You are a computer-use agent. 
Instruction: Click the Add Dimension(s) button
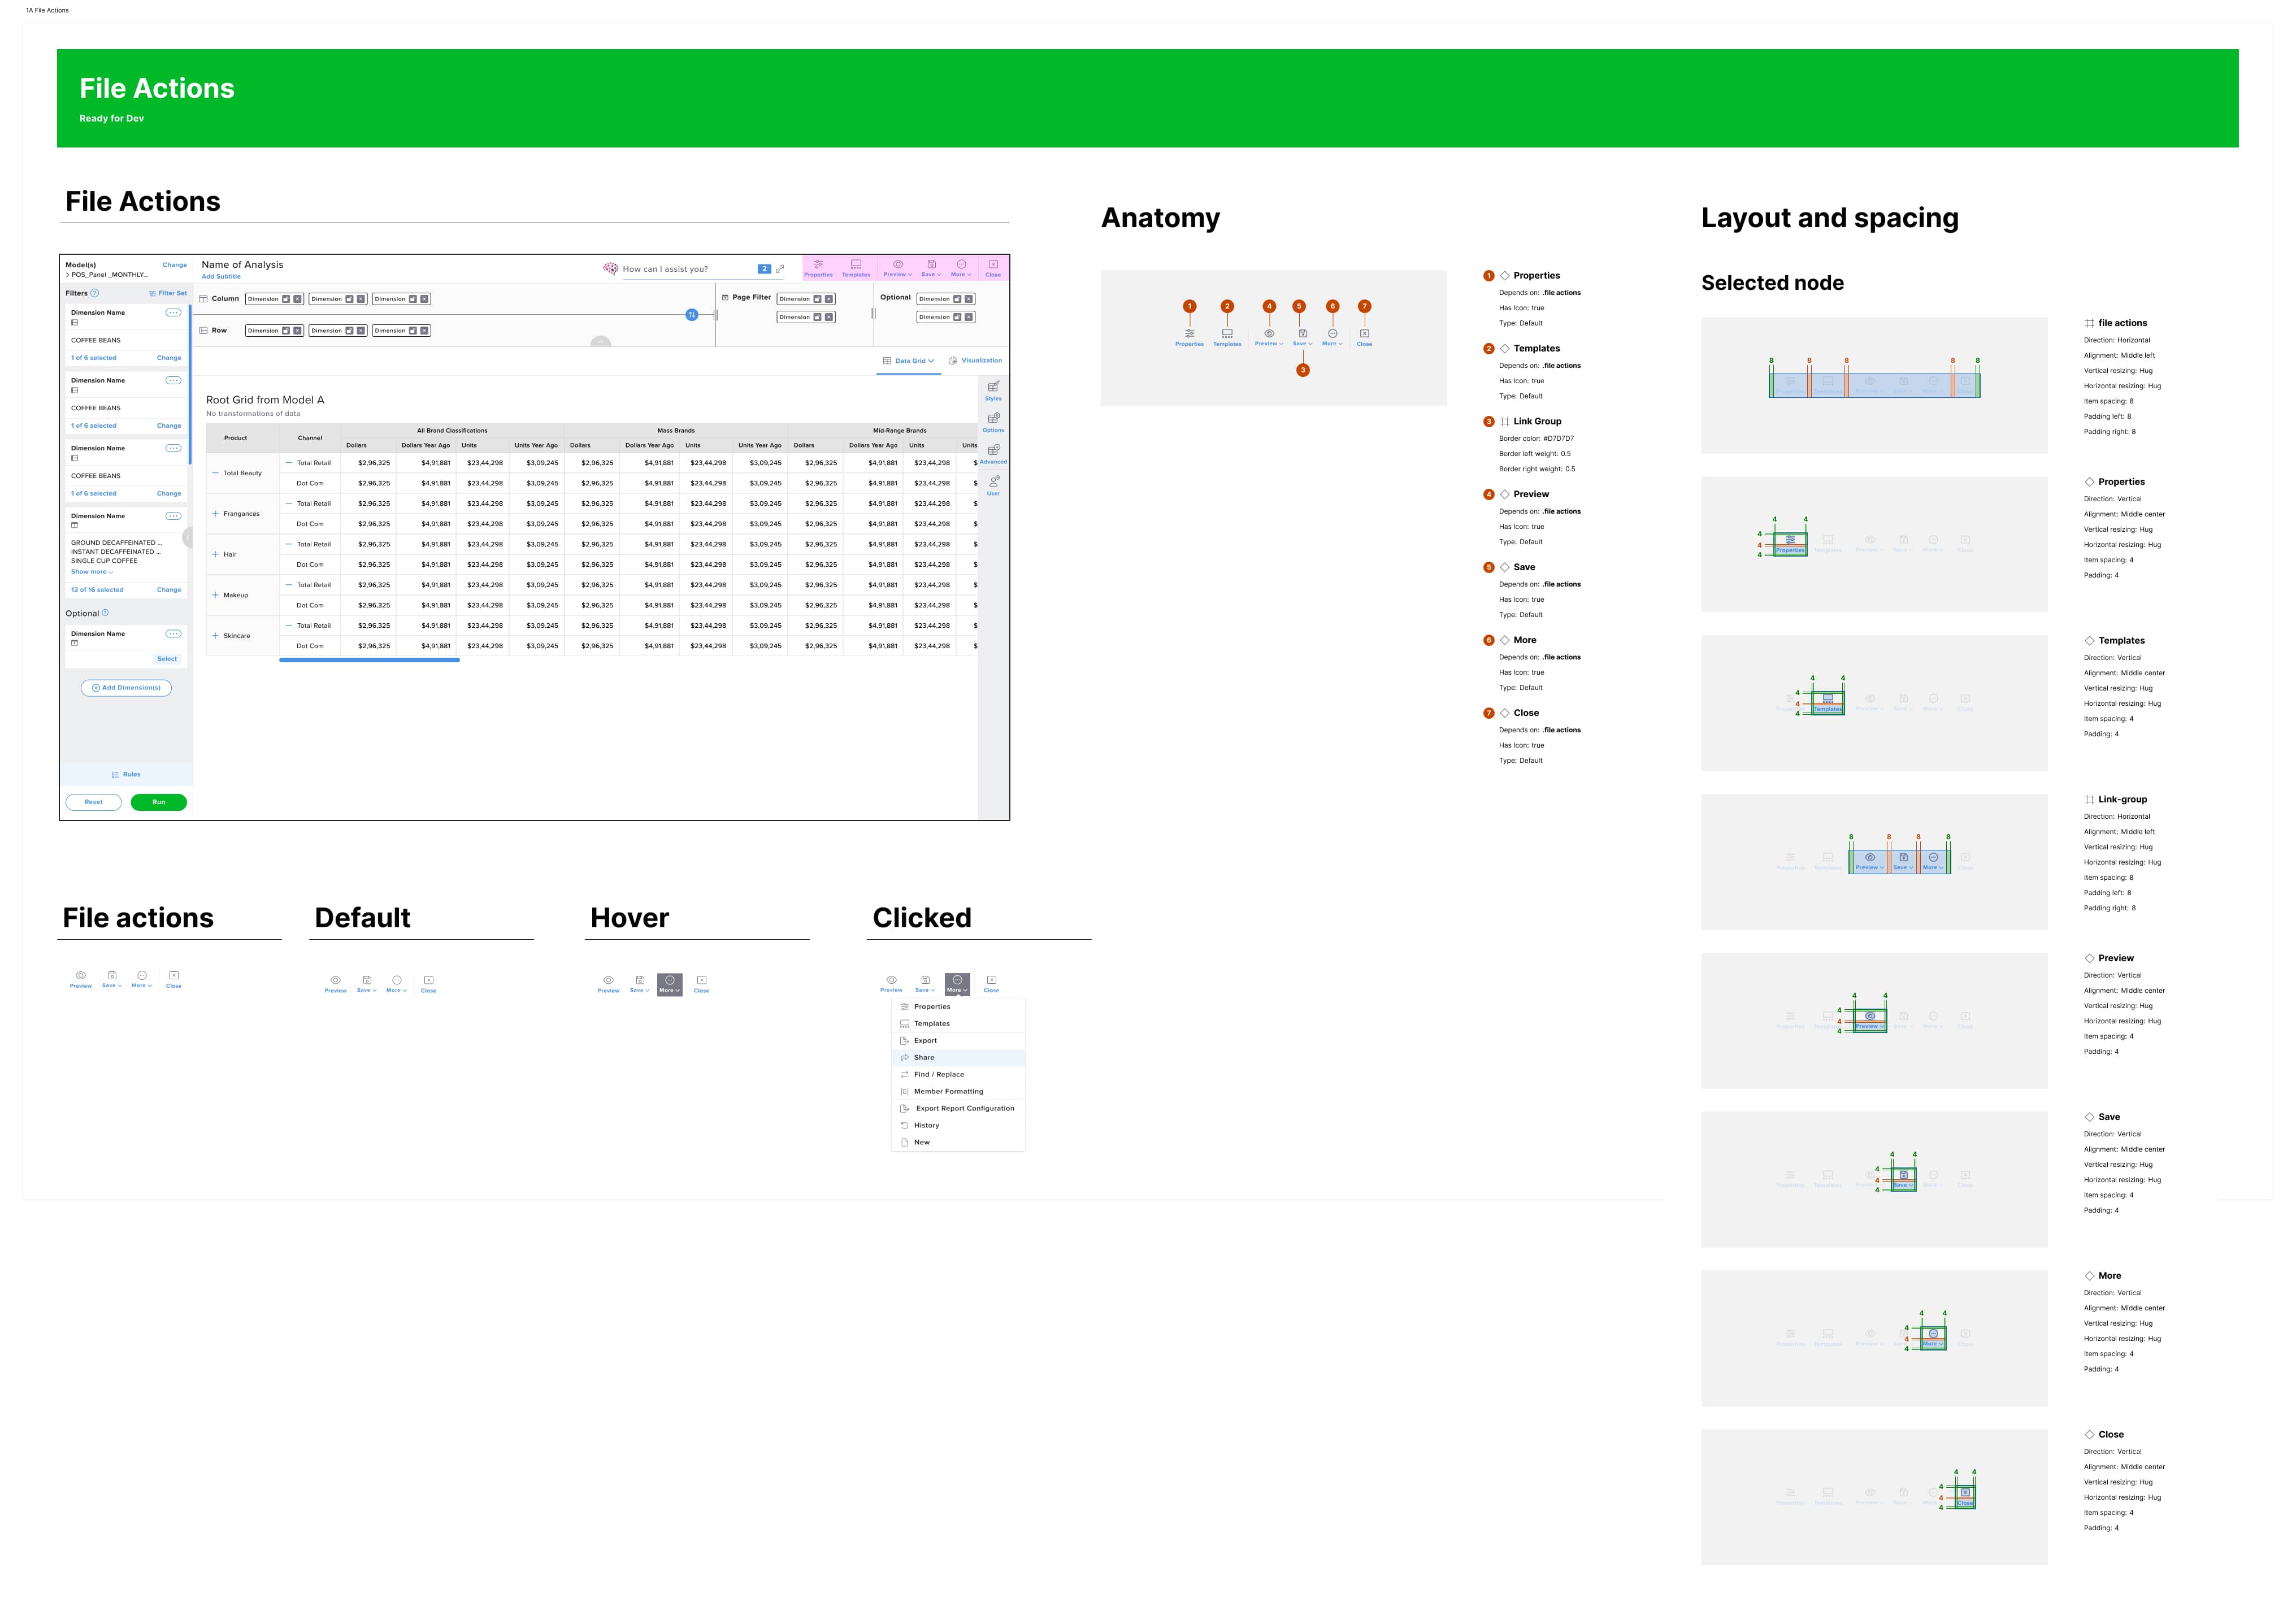126,688
